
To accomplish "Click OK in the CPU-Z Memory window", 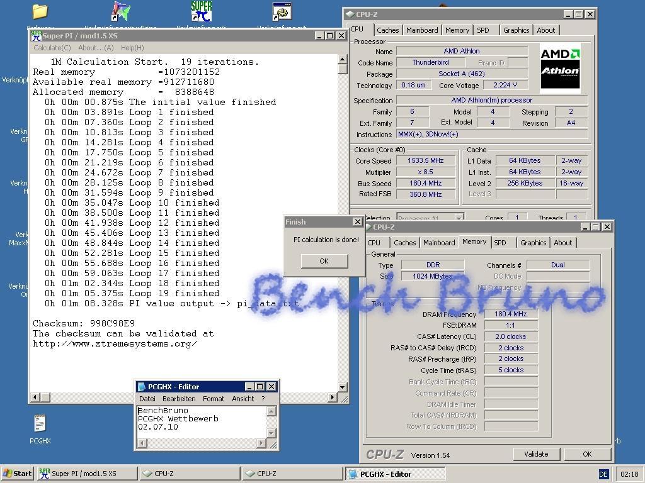I will point(587,454).
